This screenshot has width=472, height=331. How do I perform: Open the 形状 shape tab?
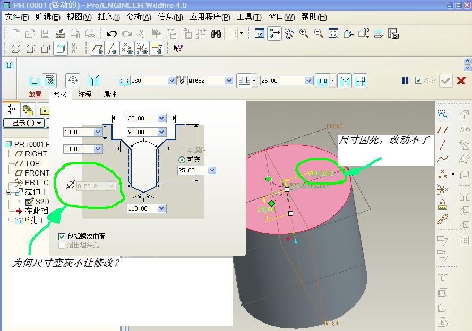[x=60, y=94]
